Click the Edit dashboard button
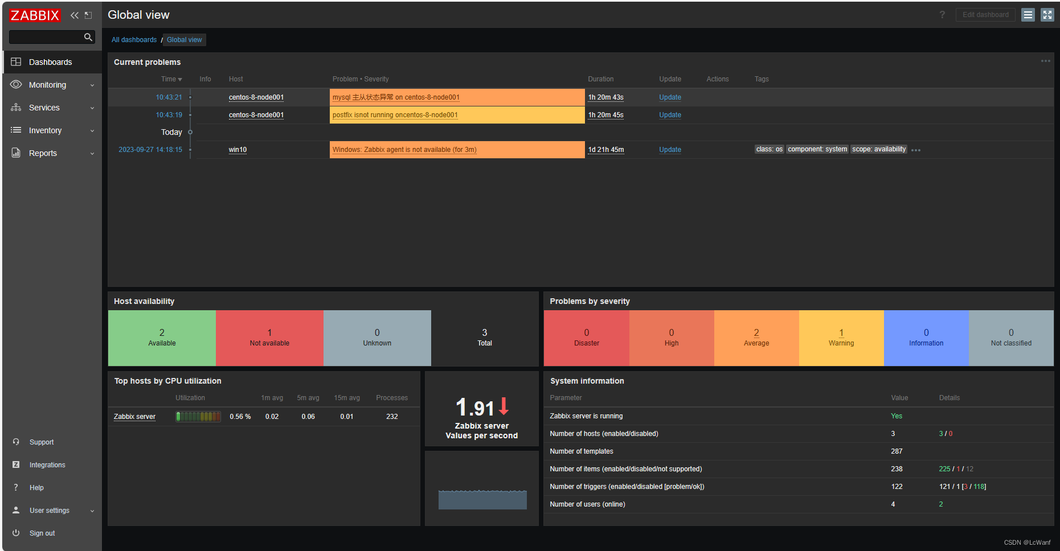 click(985, 15)
